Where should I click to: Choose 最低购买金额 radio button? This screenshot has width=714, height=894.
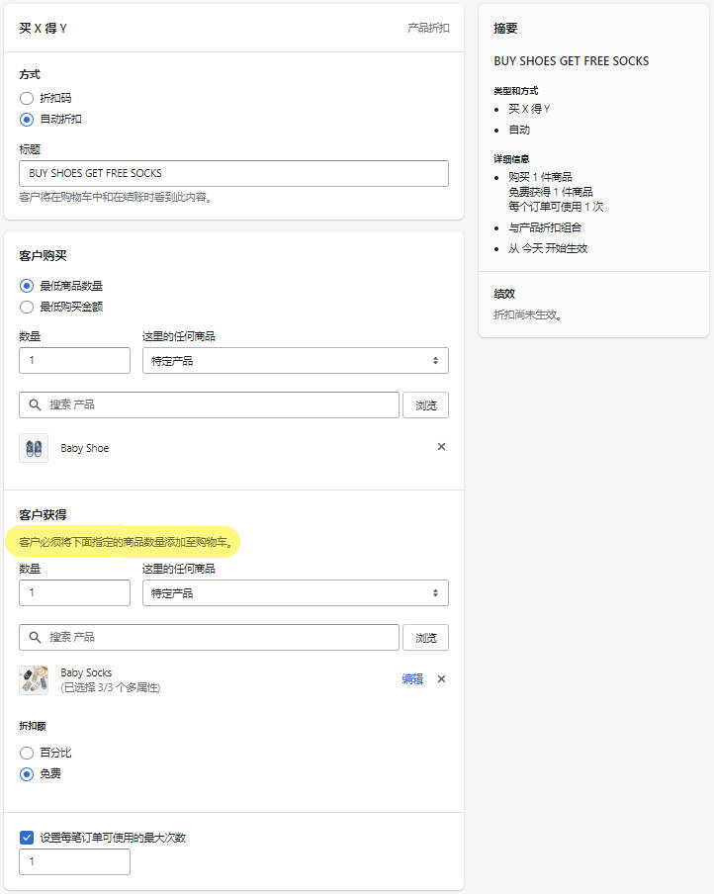(27, 307)
